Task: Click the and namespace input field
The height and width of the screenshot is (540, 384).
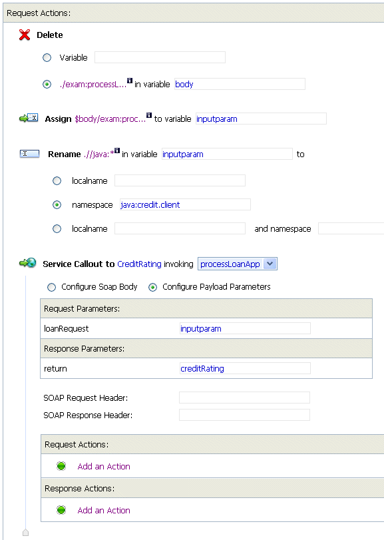Action: [351, 228]
